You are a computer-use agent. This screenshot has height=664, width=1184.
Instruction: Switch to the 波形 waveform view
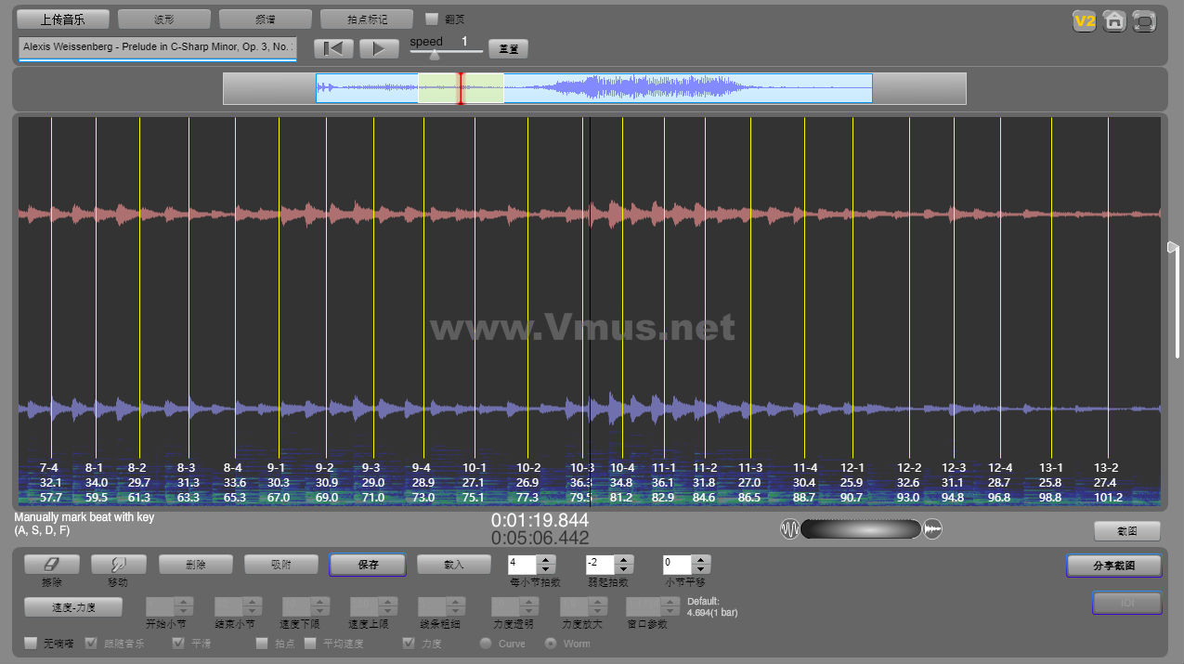(164, 20)
